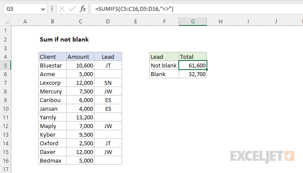Cancel the formula entry with the X icon
Screen dimensions: 303x173
62,9
